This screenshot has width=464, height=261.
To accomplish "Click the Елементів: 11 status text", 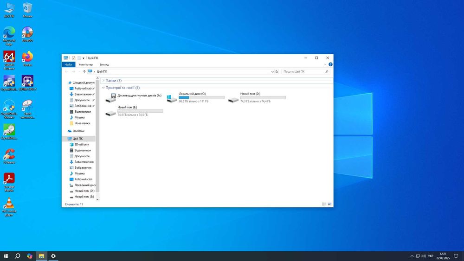I will 74,204.
